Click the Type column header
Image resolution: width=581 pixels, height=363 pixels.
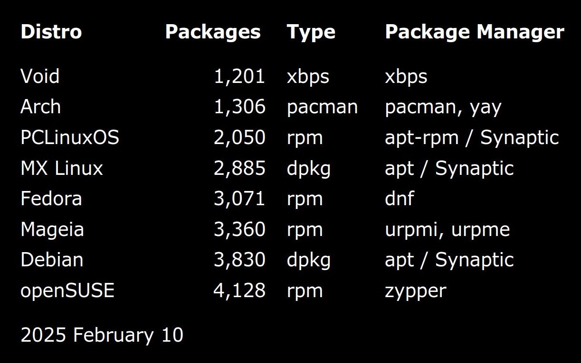coord(311,33)
